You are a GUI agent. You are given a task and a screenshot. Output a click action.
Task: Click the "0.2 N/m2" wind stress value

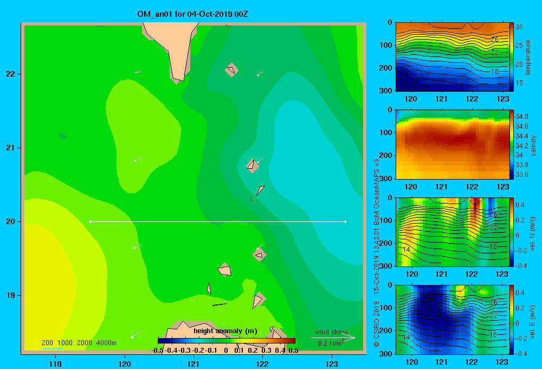tap(331, 343)
